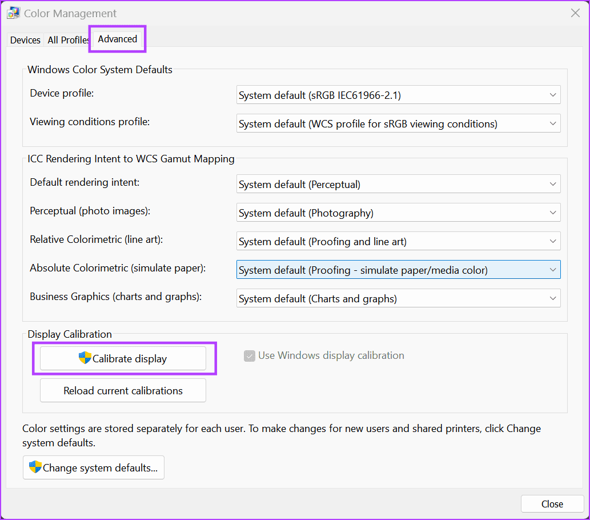The height and width of the screenshot is (520, 590).
Task: Click Reload current calibrations button
Action: point(123,391)
